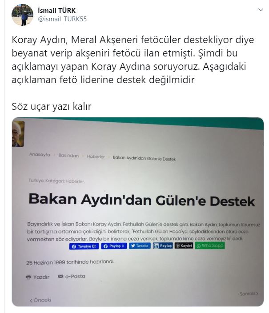The height and width of the screenshot is (313, 269).
Task: Go to the Basından breadcrumb
Action: (x=68, y=156)
